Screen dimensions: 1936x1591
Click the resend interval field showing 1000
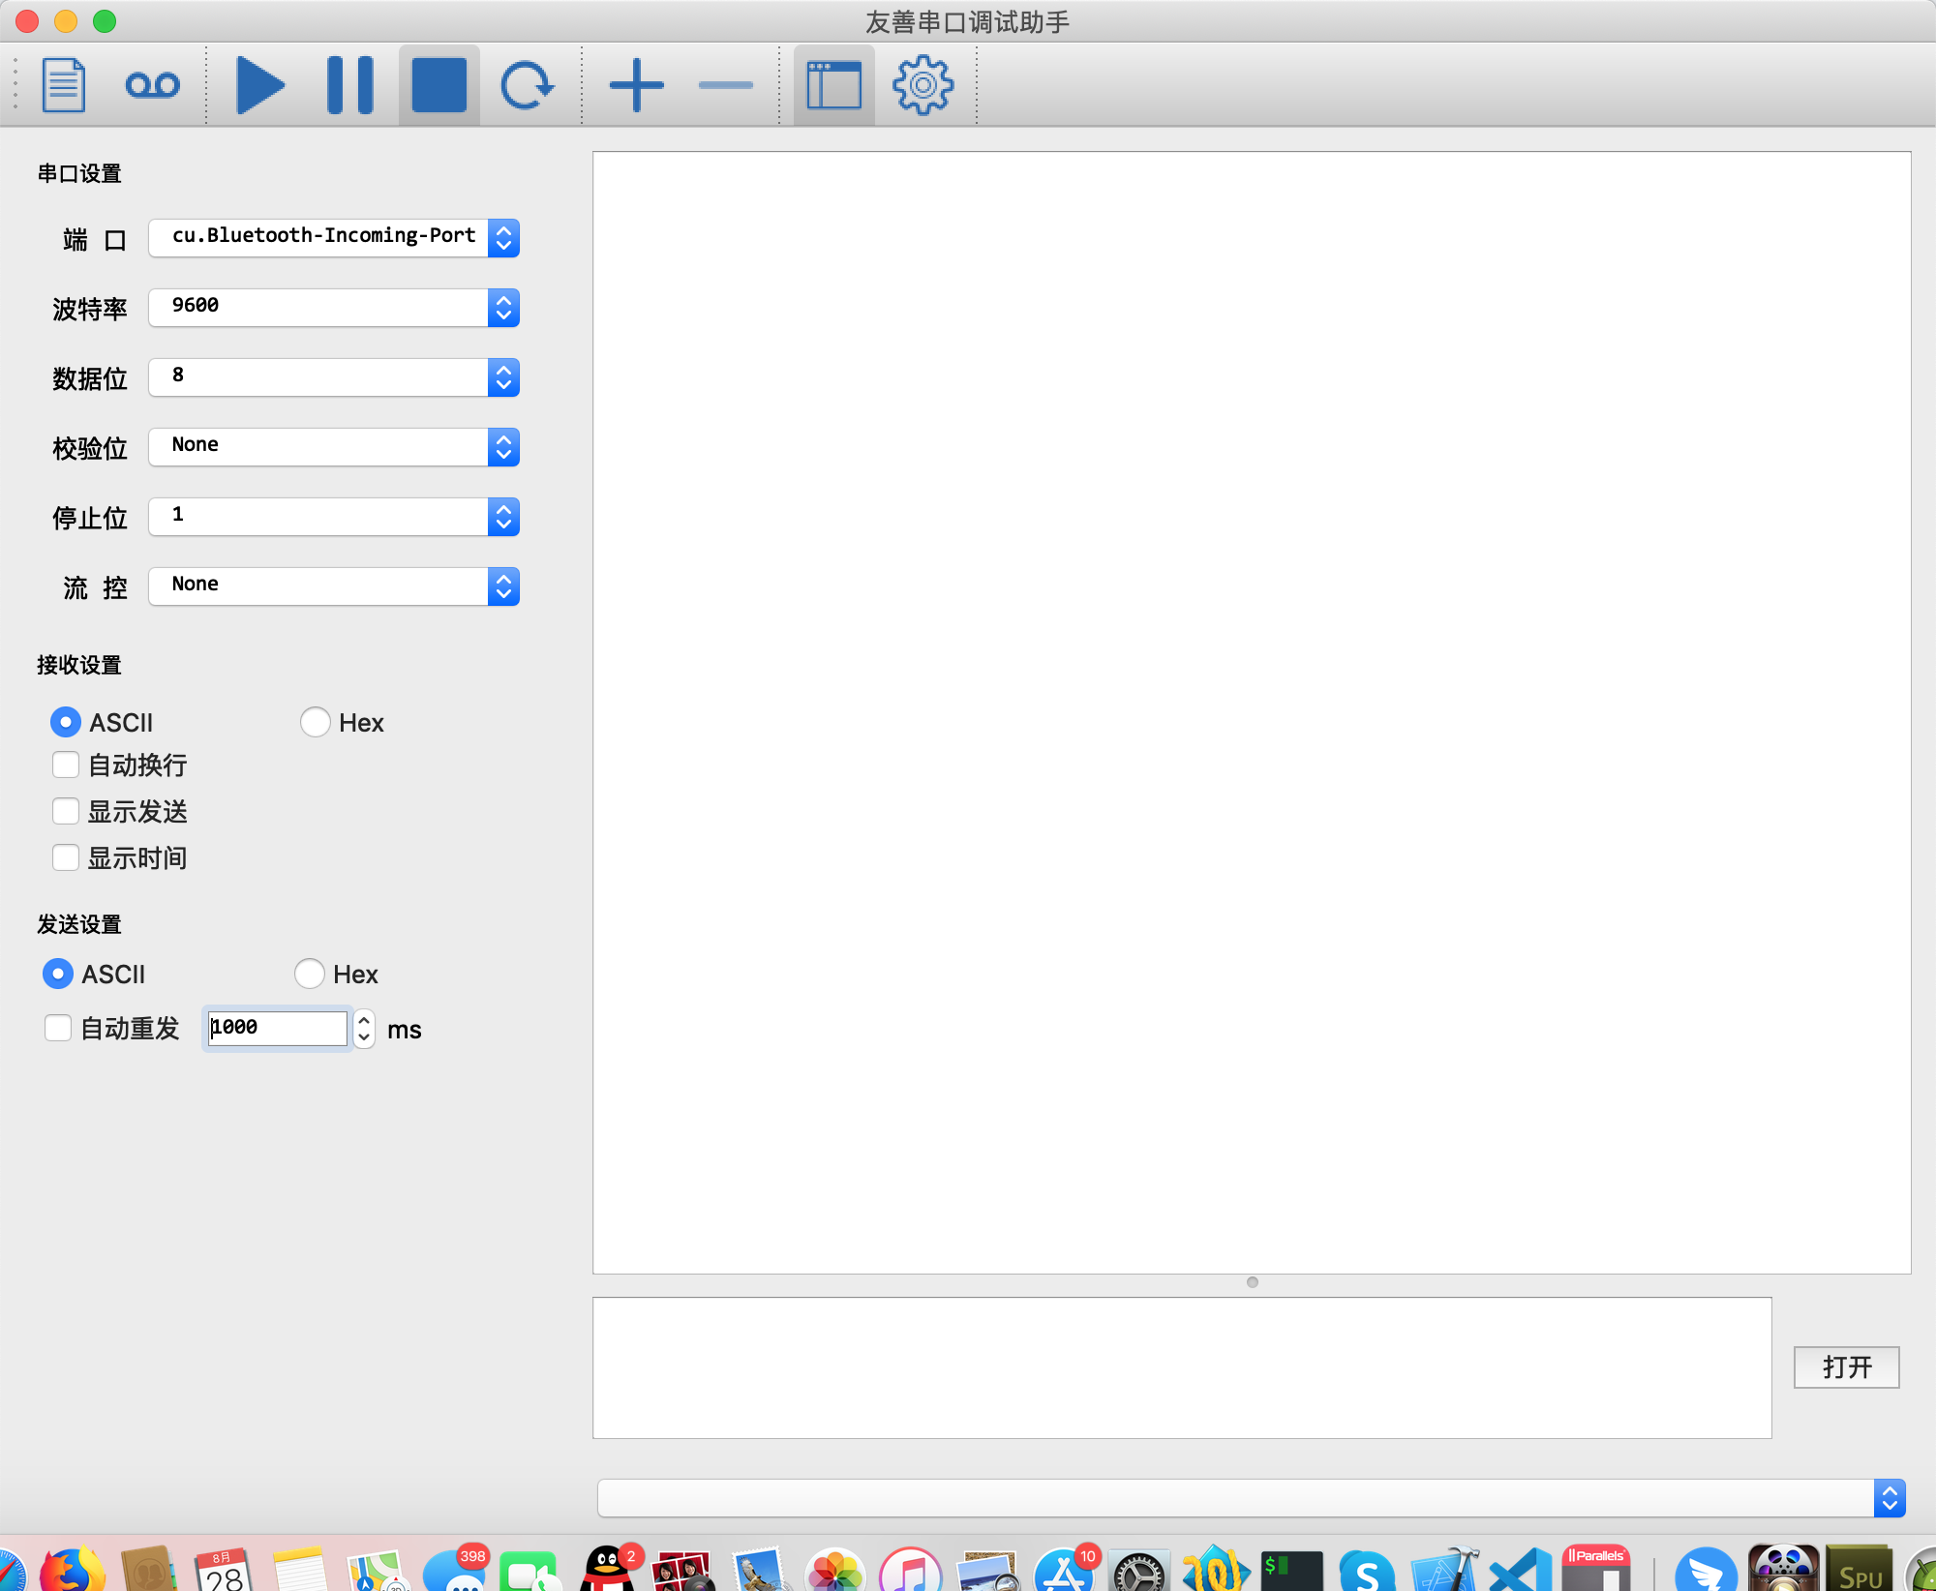pos(277,1028)
